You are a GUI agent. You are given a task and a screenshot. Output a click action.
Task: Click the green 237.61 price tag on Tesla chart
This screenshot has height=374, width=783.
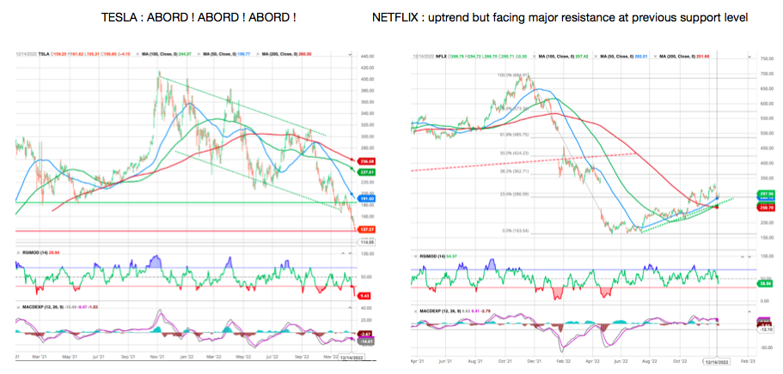366,172
